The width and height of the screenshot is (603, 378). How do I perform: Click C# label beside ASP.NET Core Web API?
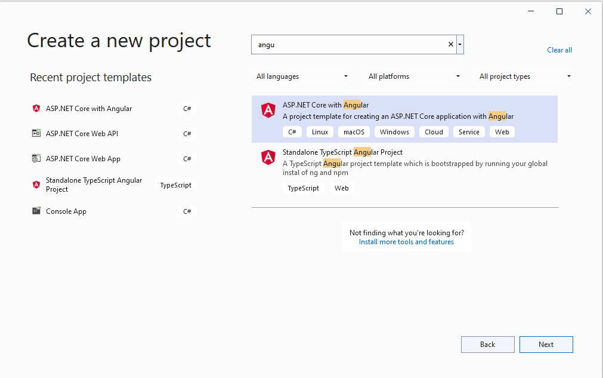pyautogui.click(x=187, y=134)
